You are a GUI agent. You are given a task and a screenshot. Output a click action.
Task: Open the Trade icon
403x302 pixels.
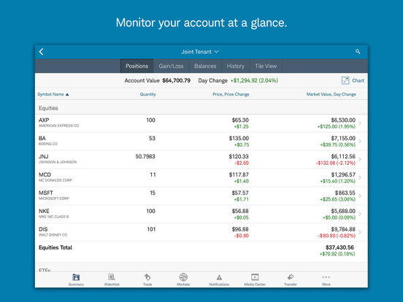point(147,277)
